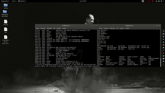This screenshot has height=93, width=165.
Task: Click tomcat5.5 in right terminal listing
Action: pyautogui.click(x=143, y=63)
